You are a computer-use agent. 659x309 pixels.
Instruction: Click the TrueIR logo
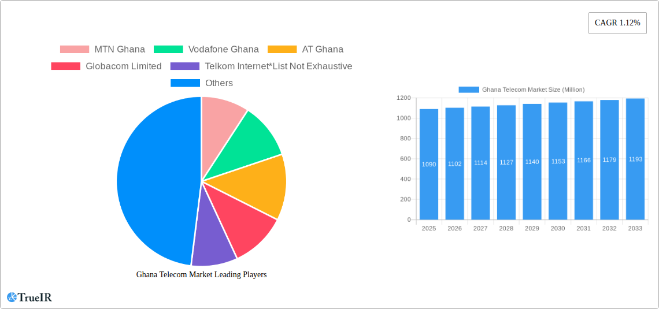29,297
